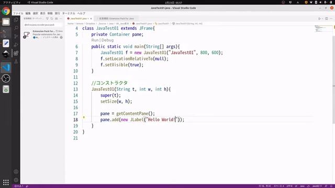Open the ファイル menu
This screenshot has height=188, width=335.
pos(18,13)
